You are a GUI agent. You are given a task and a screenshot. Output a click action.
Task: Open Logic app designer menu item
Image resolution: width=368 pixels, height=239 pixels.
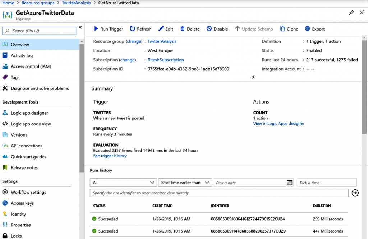pos(29,113)
